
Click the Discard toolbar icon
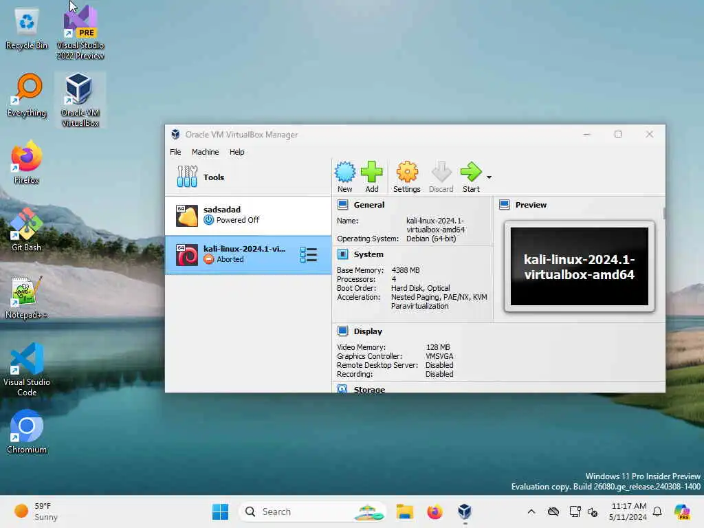click(441, 177)
